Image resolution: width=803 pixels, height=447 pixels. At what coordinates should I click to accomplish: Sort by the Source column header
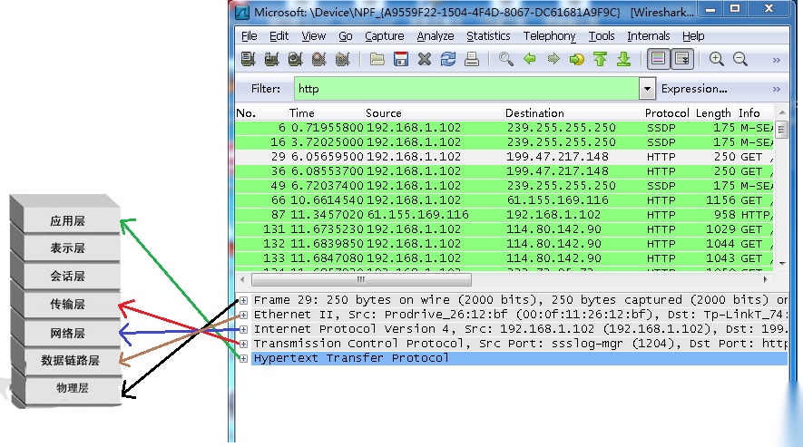pyautogui.click(x=434, y=113)
